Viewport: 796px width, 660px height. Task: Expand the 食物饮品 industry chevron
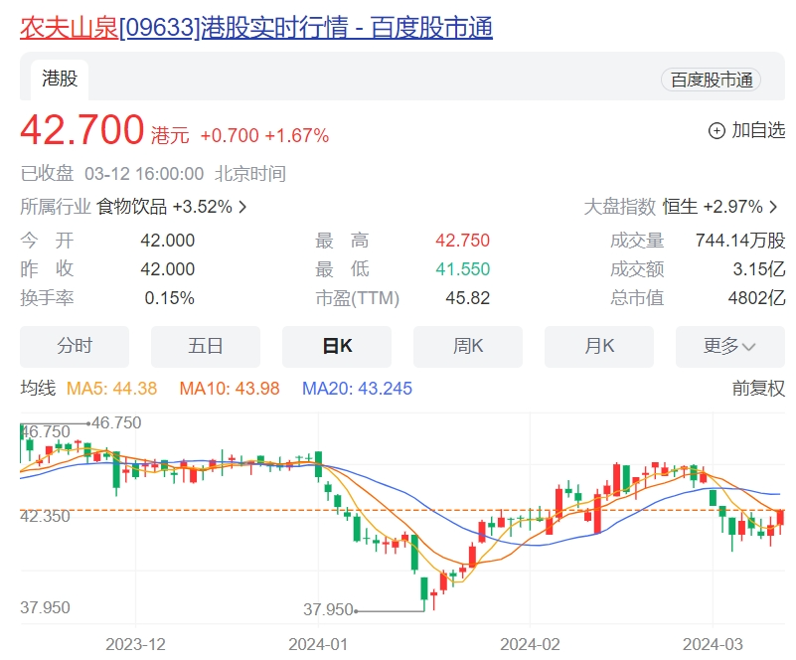click(x=243, y=207)
